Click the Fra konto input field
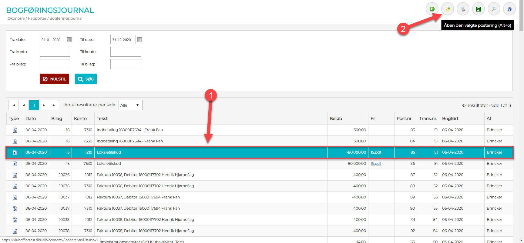Viewport: 524px width, 243px height. [x=55, y=52]
